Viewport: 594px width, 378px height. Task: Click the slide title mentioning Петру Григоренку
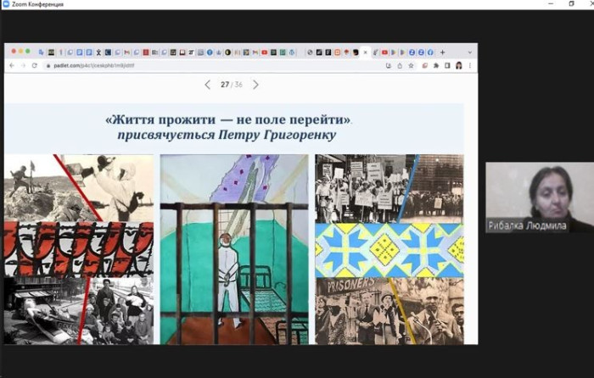[x=233, y=127]
